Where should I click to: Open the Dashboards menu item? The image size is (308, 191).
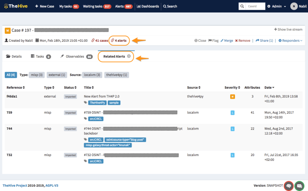[148, 6]
